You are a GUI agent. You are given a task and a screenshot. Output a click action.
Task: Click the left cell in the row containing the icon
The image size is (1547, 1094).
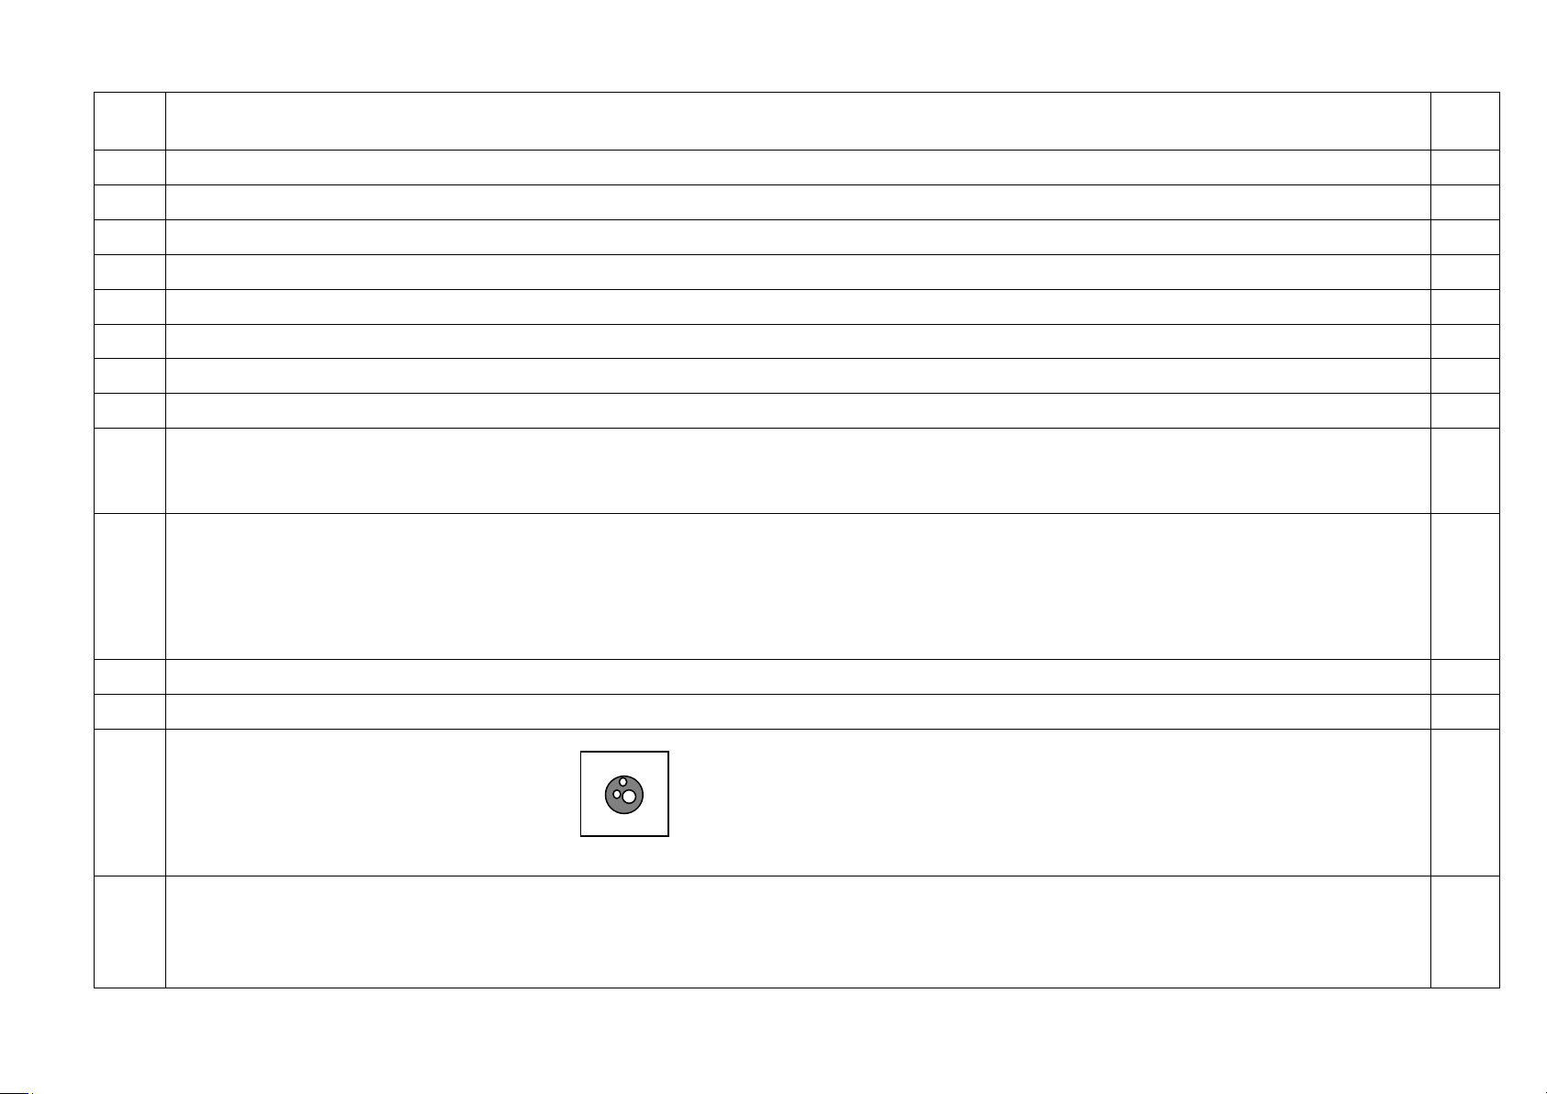(x=129, y=802)
